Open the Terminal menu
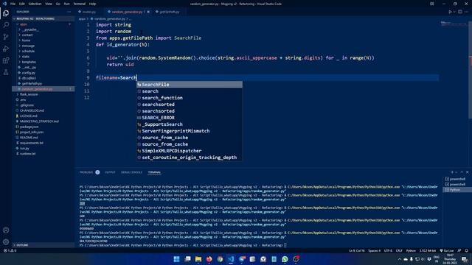Viewport: 472px width, 265px height. (79, 4)
